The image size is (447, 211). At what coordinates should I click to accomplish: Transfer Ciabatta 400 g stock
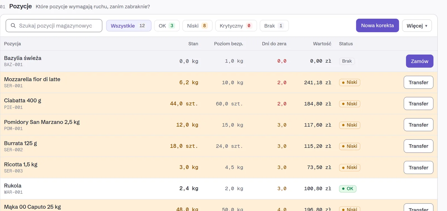point(418,104)
